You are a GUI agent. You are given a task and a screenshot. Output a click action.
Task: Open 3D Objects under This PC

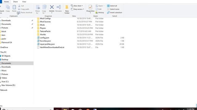6,56
